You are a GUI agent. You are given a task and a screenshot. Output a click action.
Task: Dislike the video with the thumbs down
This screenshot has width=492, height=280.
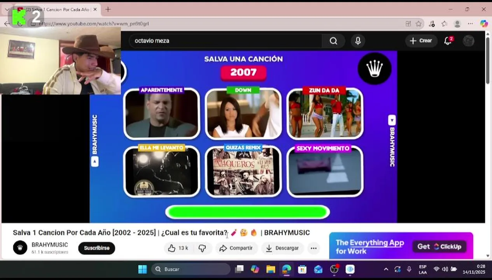(202, 248)
